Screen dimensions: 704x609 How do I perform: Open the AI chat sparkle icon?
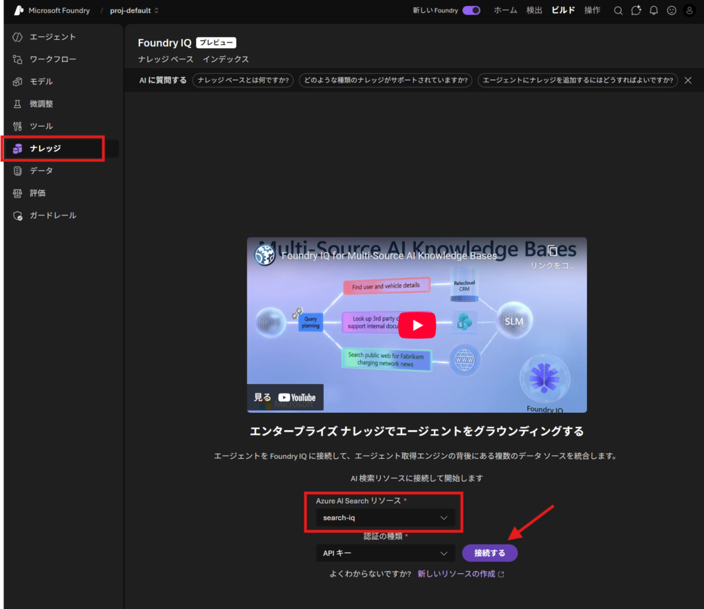pyautogui.click(x=636, y=10)
